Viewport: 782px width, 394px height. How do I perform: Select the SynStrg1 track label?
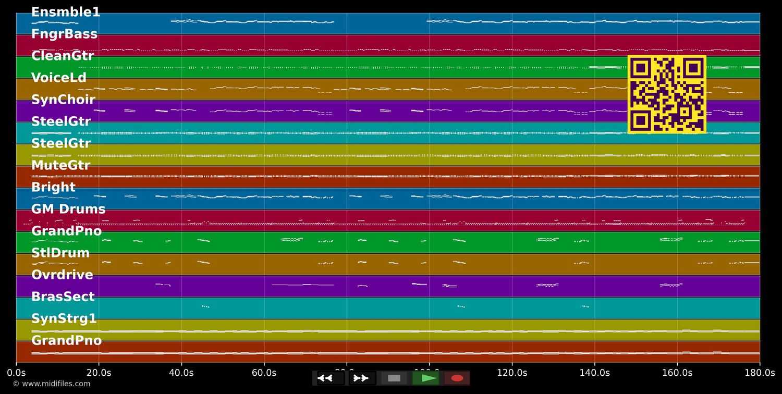coord(64,319)
